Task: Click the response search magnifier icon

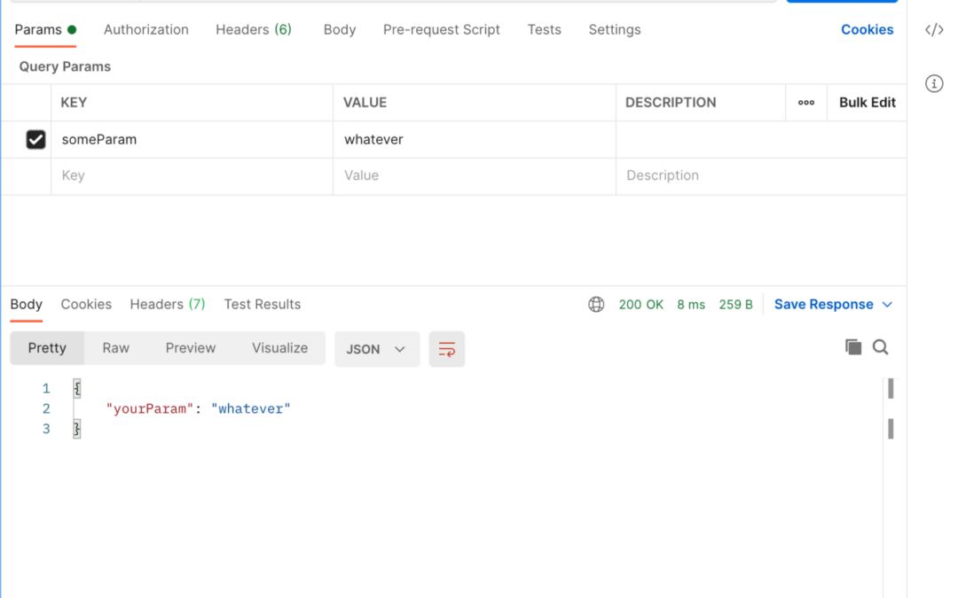Action: point(881,347)
